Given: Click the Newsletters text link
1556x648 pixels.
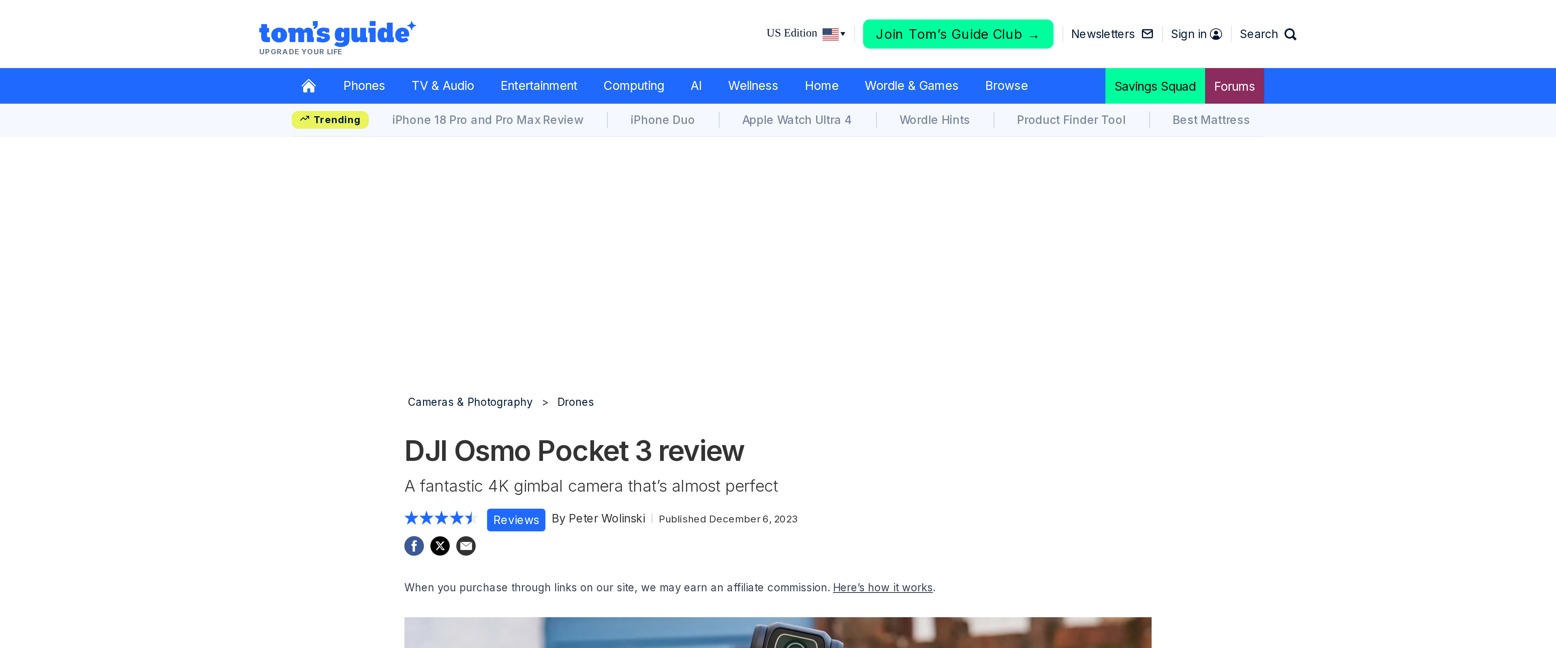Looking at the screenshot, I should point(1102,34).
